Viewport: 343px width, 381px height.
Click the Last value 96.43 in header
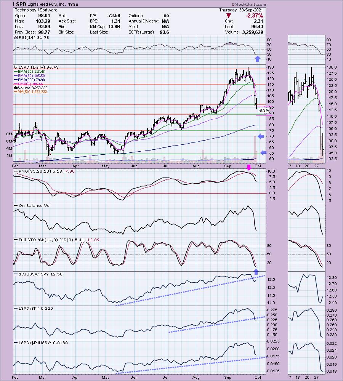(257, 27)
